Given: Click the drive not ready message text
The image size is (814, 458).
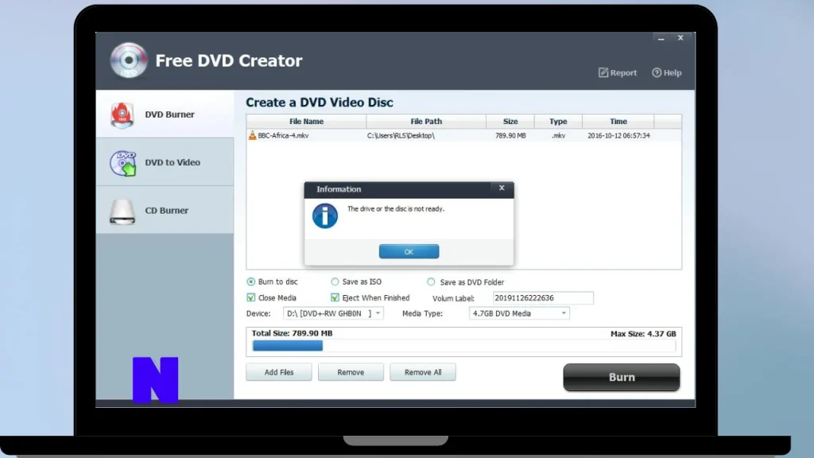Looking at the screenshot, I should [396, 209].
